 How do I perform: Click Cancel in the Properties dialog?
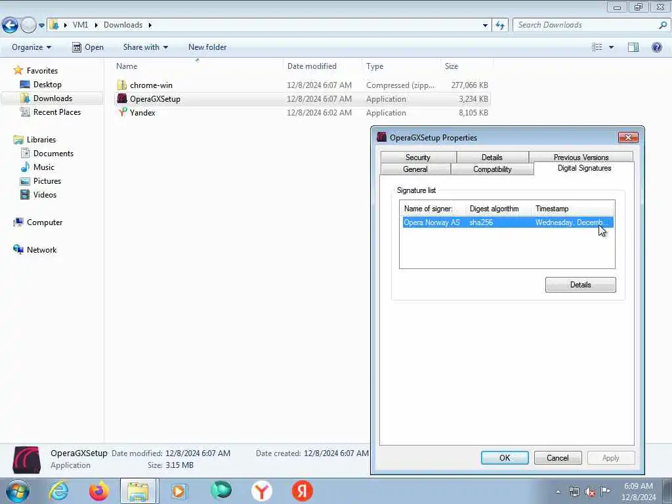(x=558, y=457)
